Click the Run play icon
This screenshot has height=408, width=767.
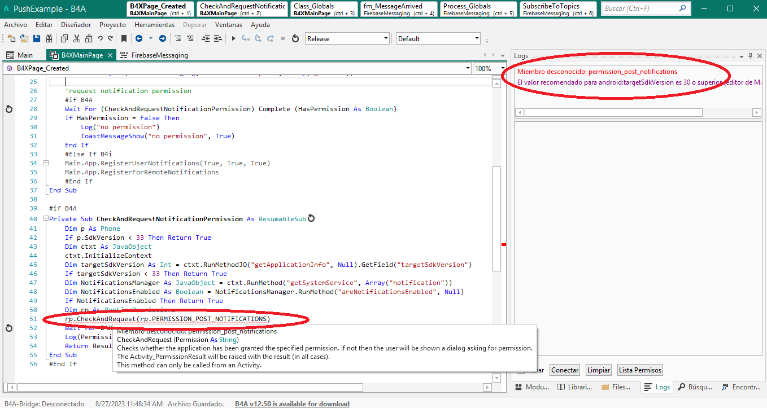point(233,38)
